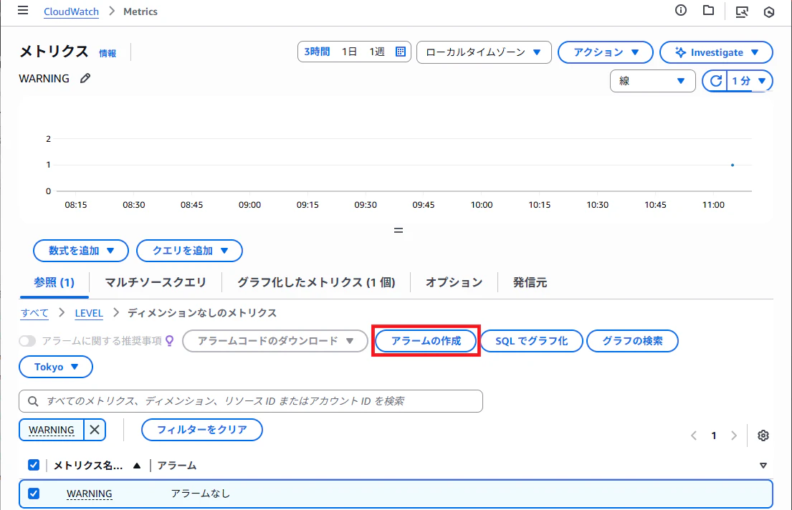Click the SQL でグラフ化 button
The height and width of the screenshot is (510, 792).
[x=531, y=341]
